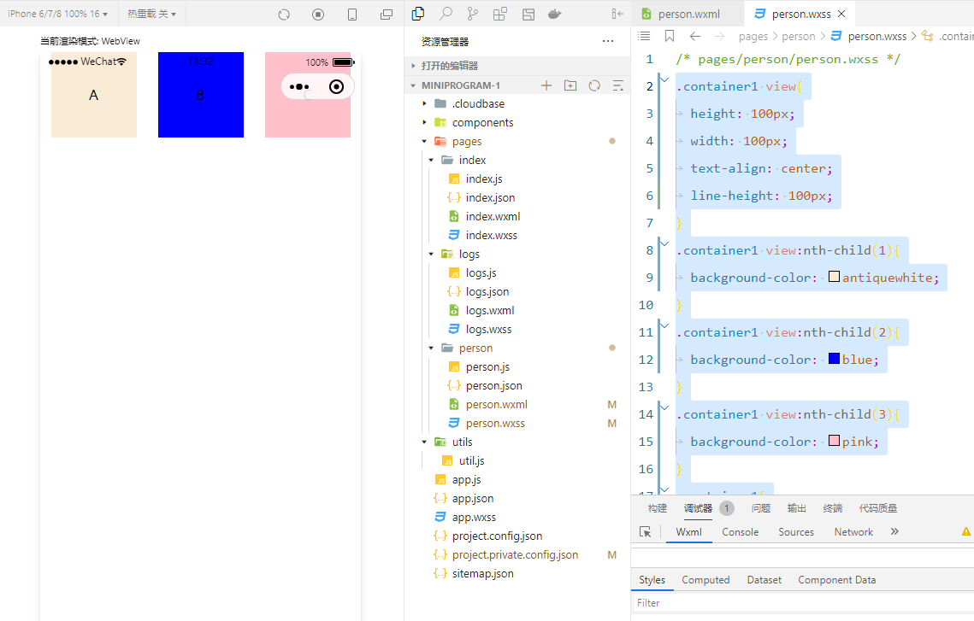Open the mini program capsule menu dots
This screenshot has height=621, width=974.
(x=299, y=87)
